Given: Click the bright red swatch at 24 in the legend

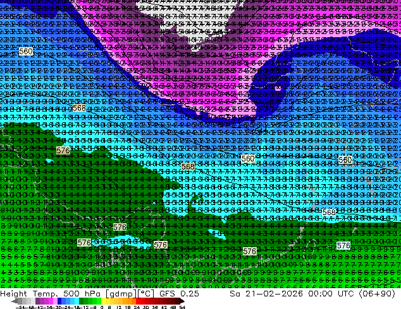Looking at the screenshot, I should tap(138, 301).
